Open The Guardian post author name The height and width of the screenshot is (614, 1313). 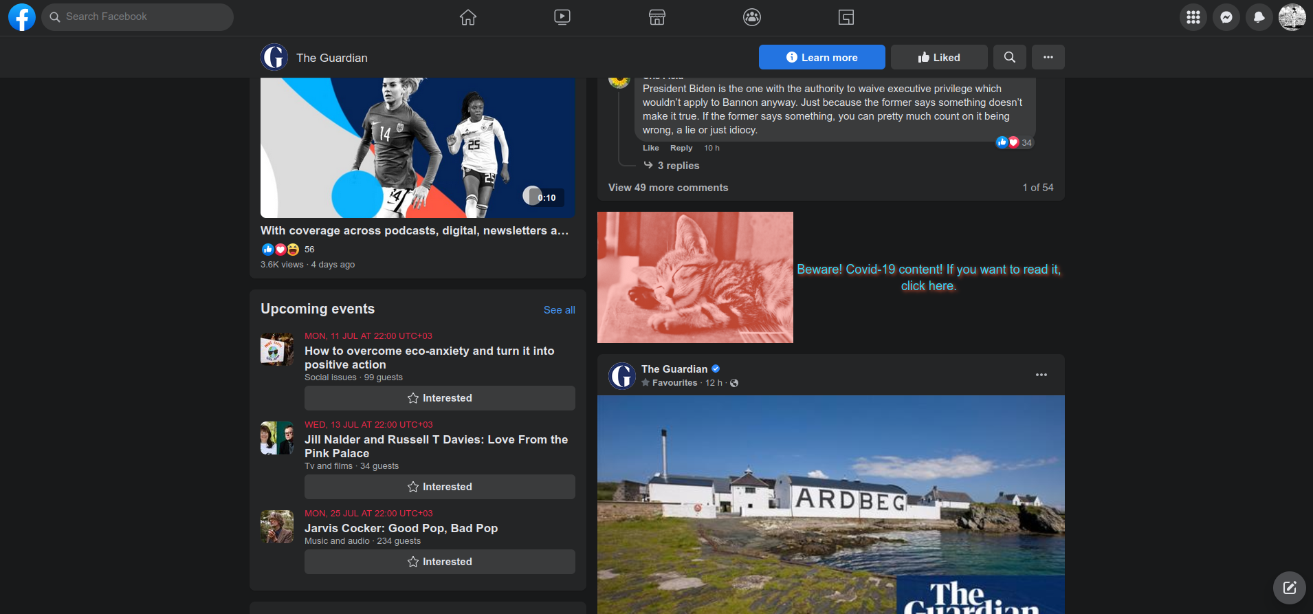(x=674, y=369)
